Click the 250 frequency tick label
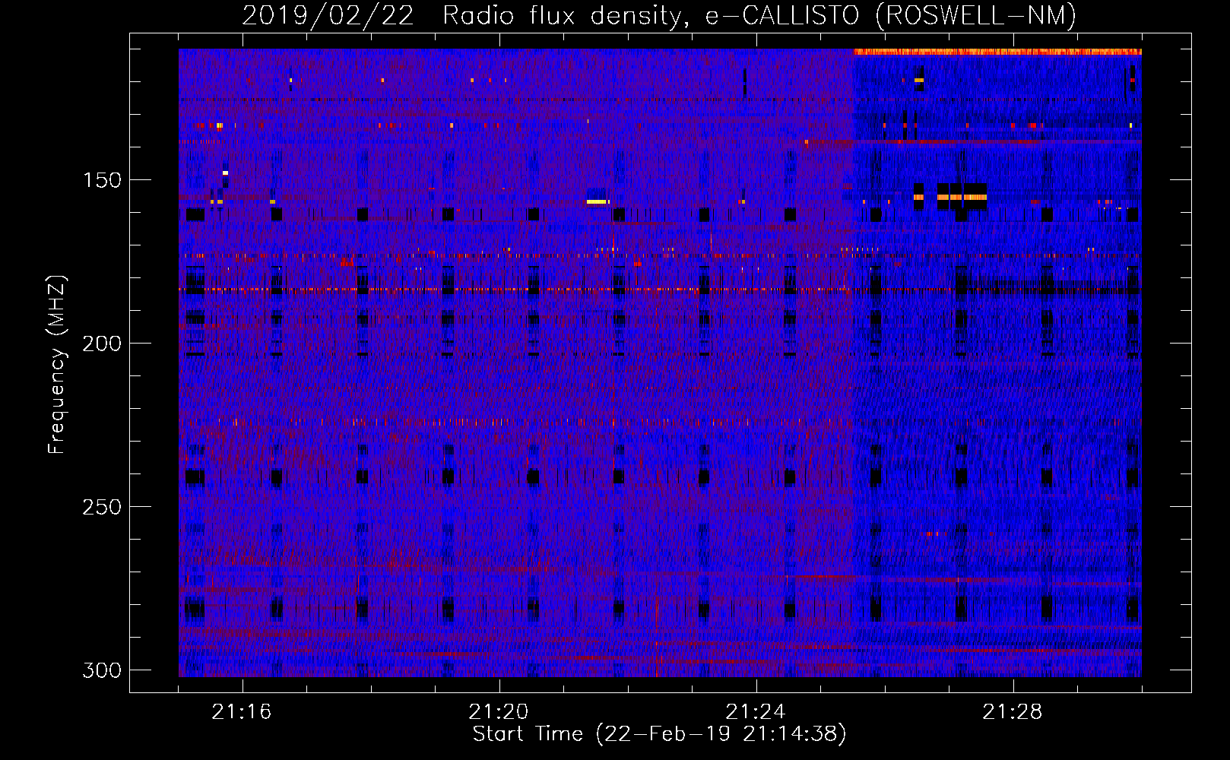Viewport: 1230px width, 760px height. click(x=102, y=507)
